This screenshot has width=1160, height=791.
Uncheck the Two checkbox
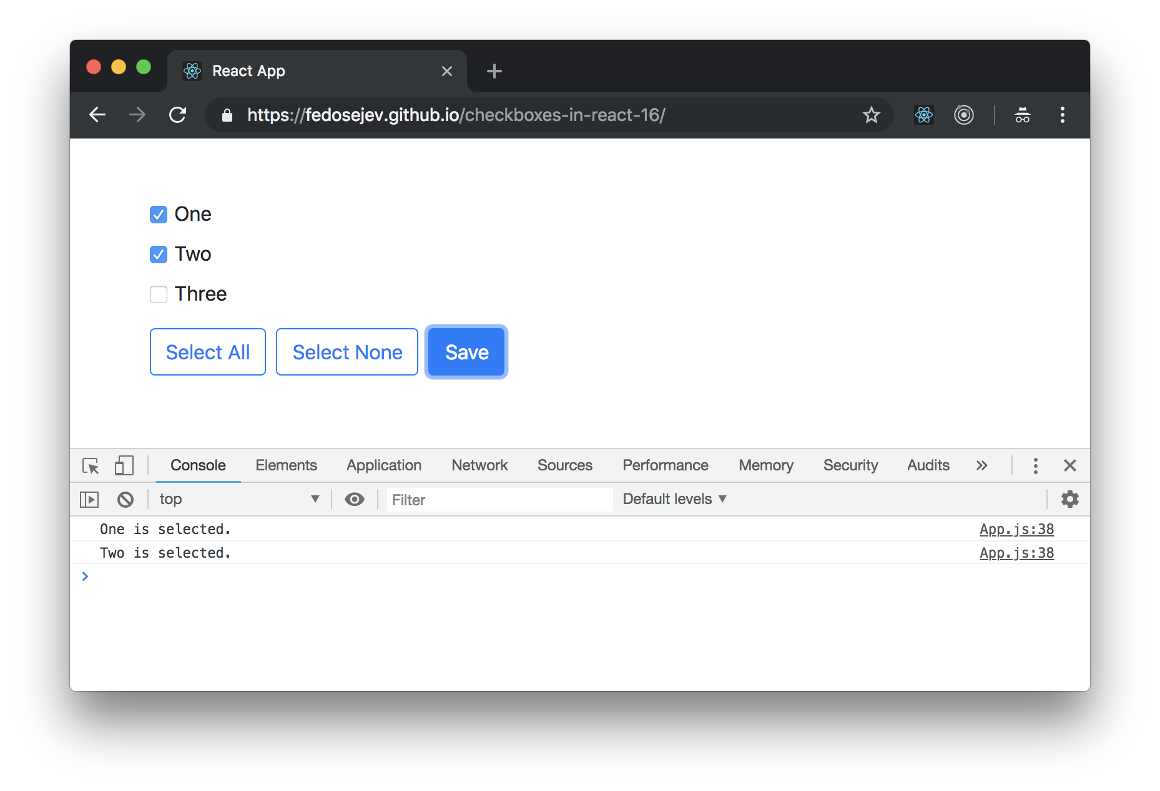pos(159,255)
